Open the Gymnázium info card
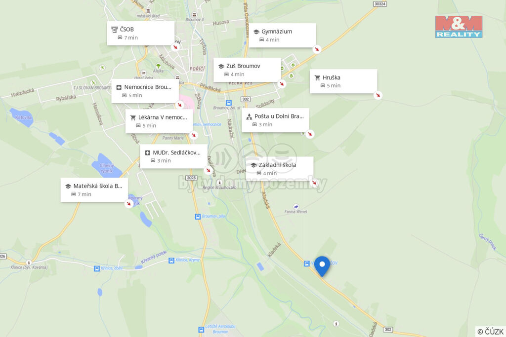 tap(282, 36)
